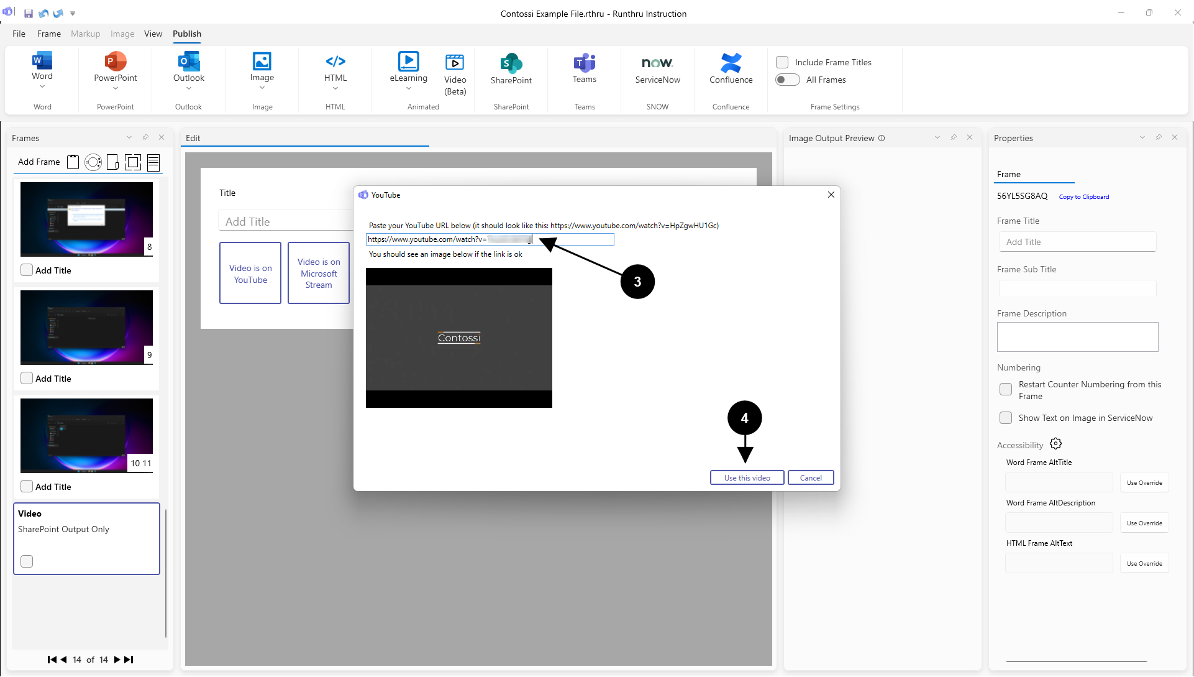
Task: Publish to ServiceNow via the now icon
Action: pyautogui.click(x=657, y=63)
